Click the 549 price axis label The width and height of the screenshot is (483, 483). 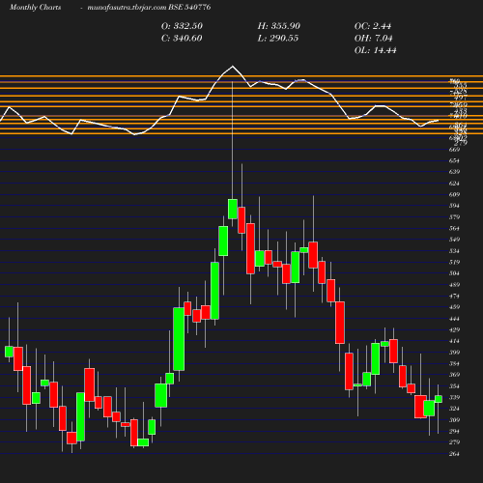[454, 240]
